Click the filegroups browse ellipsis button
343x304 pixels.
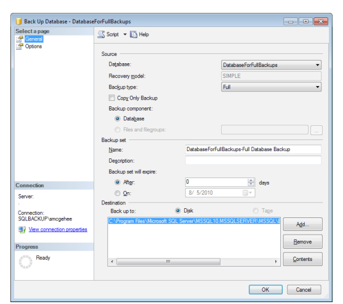click(x=317, y=130)
